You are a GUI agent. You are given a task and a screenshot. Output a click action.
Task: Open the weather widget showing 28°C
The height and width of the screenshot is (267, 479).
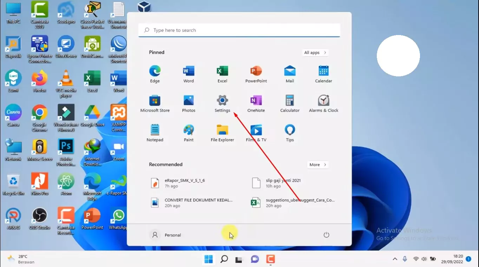pos(21,259)
